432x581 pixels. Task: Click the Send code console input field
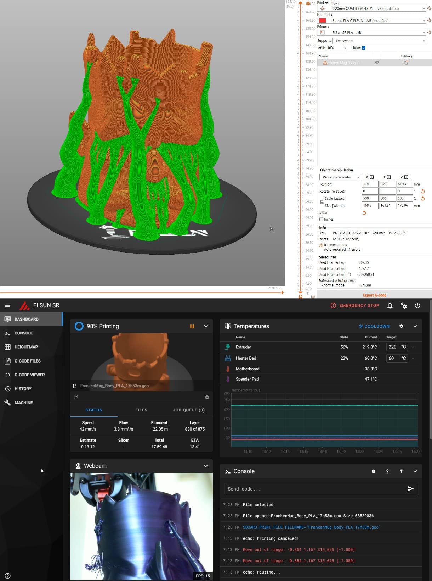click(315, 489)
